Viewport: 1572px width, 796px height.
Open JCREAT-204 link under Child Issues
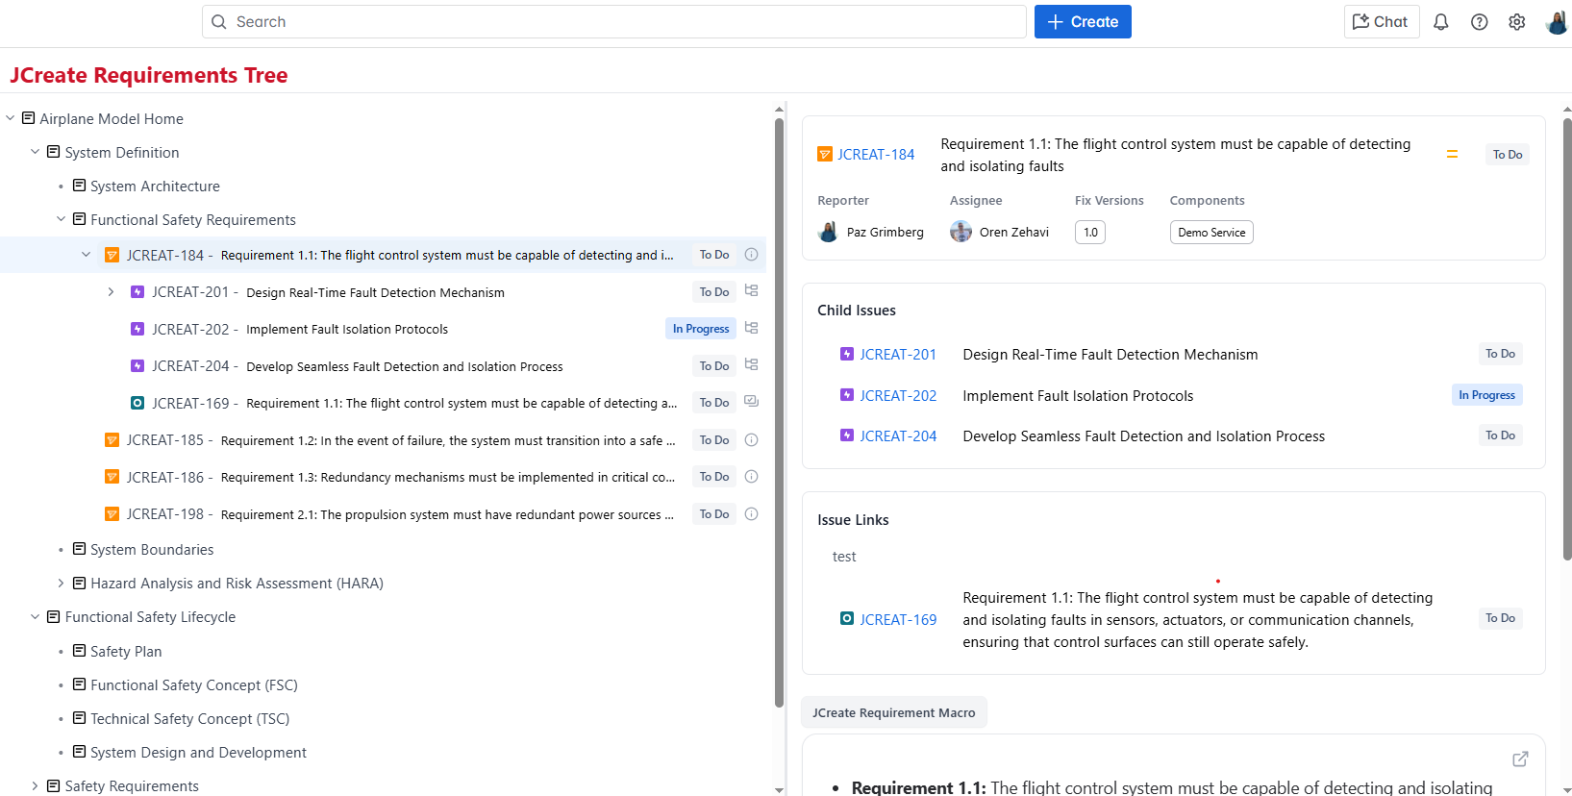tap(898, 436)
